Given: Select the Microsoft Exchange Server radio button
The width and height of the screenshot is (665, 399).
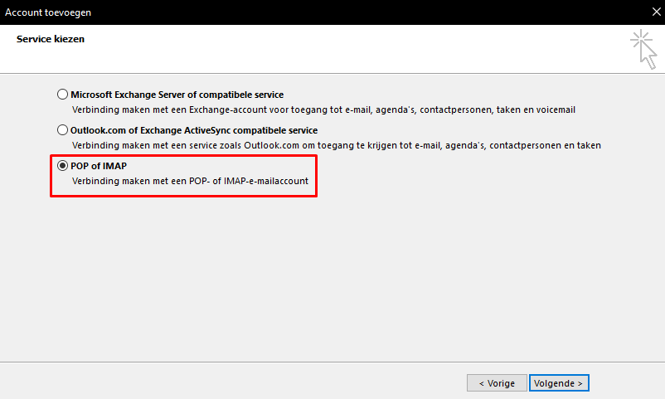Looking at the screenshot, I should click(63, 95).
